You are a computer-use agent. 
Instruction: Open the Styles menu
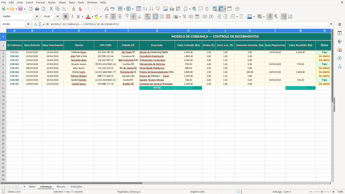click(x=52, y=2)
